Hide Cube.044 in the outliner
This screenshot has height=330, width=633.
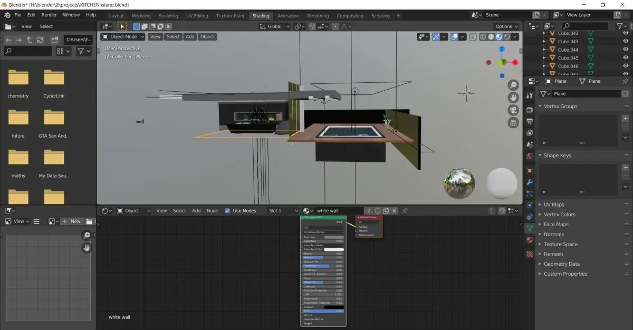626,50
